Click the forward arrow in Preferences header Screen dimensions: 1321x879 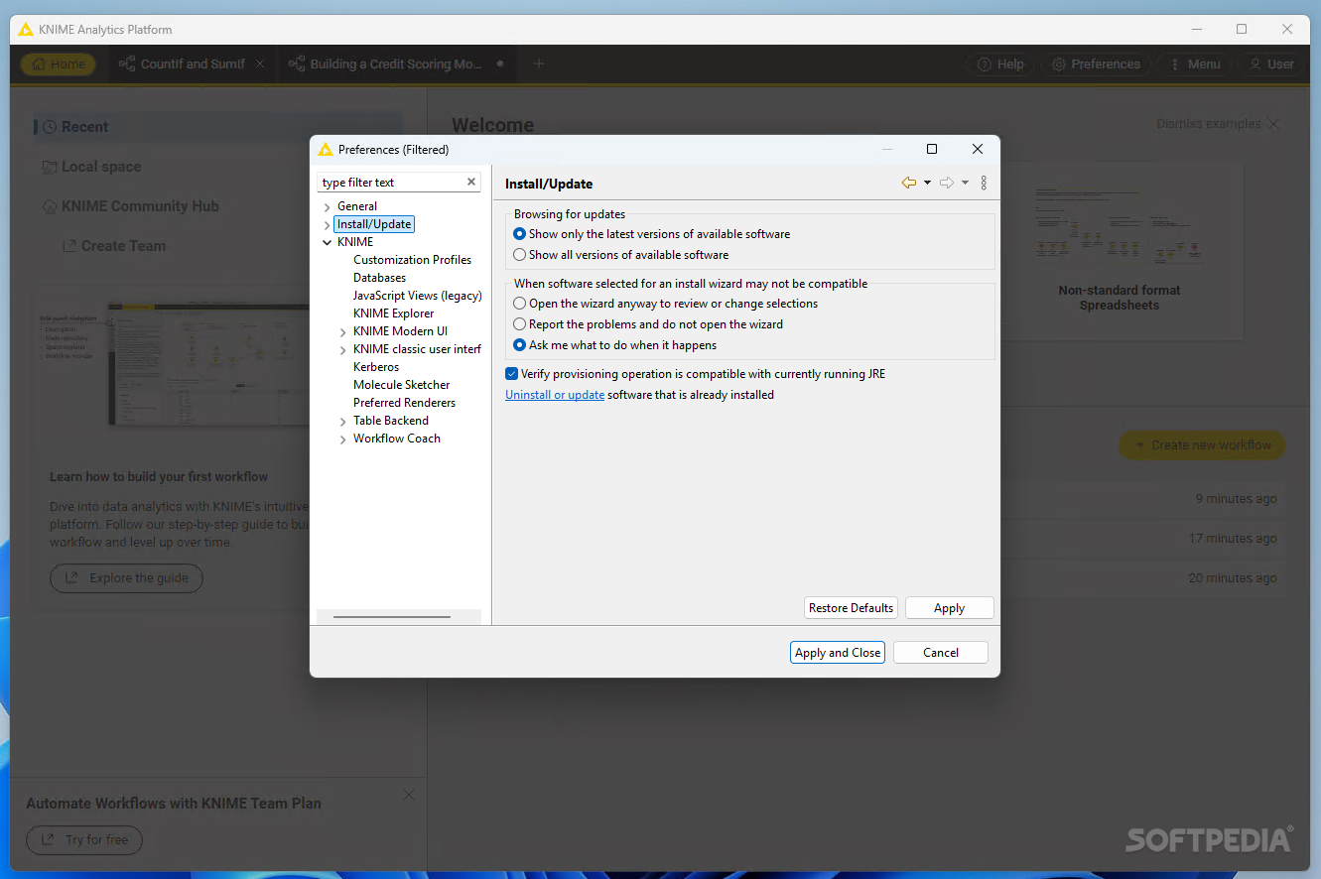(x=946, y=183)
